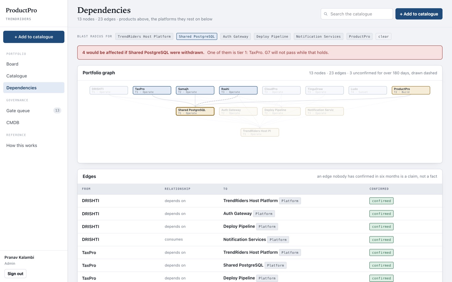Click the TinguDraw graph node
Screen dimensions: 452x282
(325, 90)
